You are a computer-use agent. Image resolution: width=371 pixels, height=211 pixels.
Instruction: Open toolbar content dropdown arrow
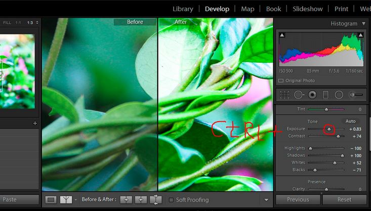click(x=266, y=200)
